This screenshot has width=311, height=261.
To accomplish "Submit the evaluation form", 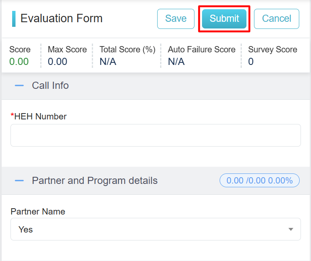I will click(x=224, y=19).
